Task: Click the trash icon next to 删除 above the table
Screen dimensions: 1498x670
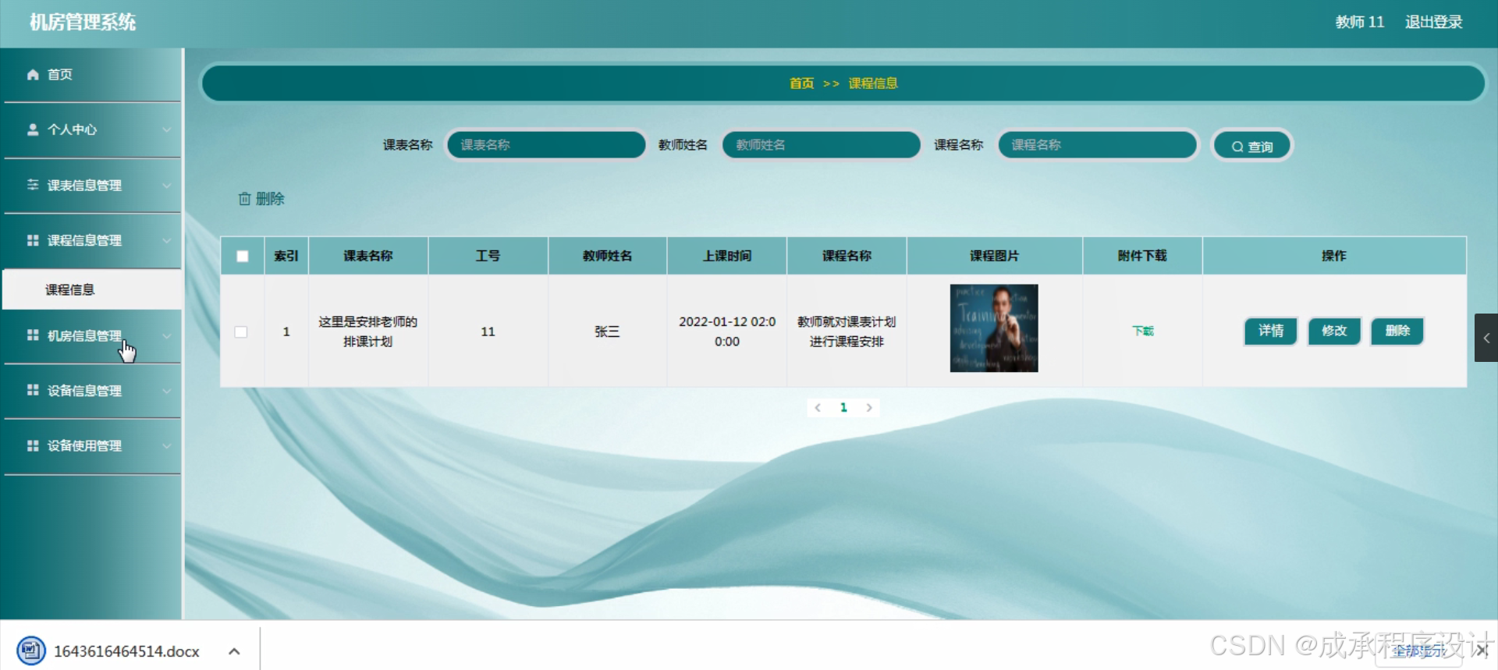Action: (x=244, y=199)
